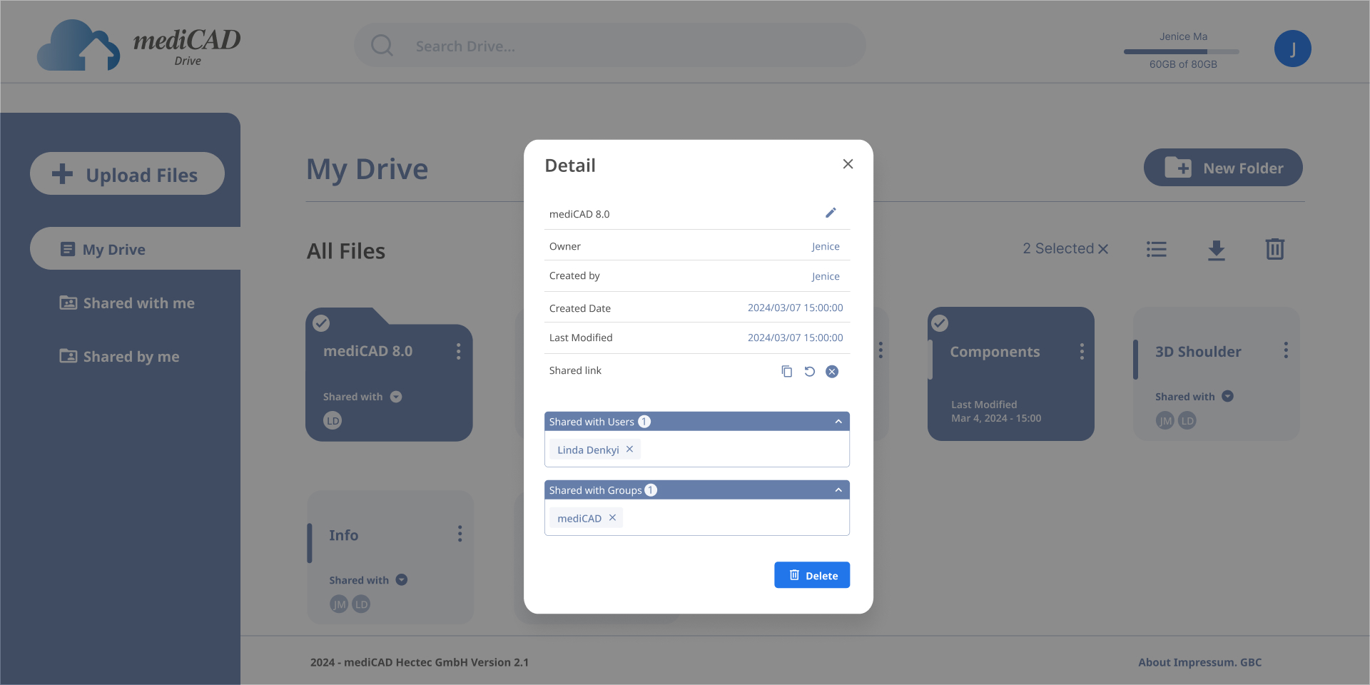Click LD avatar on mediCAD 8.0 card
This screenshot has height=685, width=1370.
(x=333, y=420)
